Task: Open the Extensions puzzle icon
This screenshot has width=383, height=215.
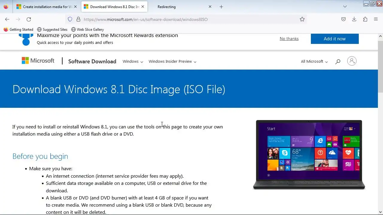Action: [365, 19]
